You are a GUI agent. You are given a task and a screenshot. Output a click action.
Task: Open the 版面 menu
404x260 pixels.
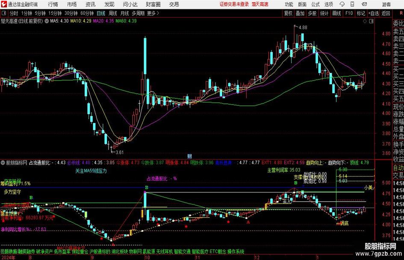[x=302, y=4]
